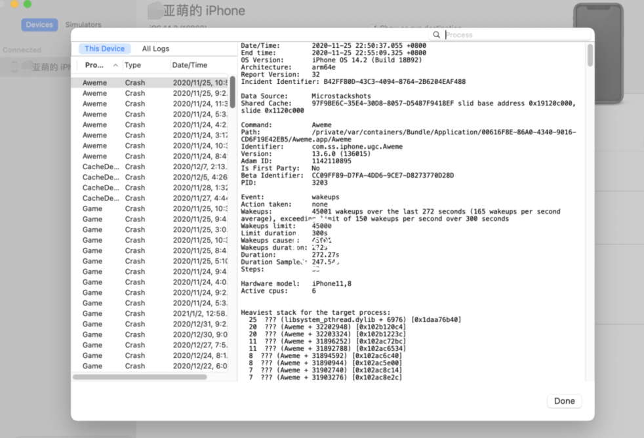Select Game crash from 2020/12/27

150,345
